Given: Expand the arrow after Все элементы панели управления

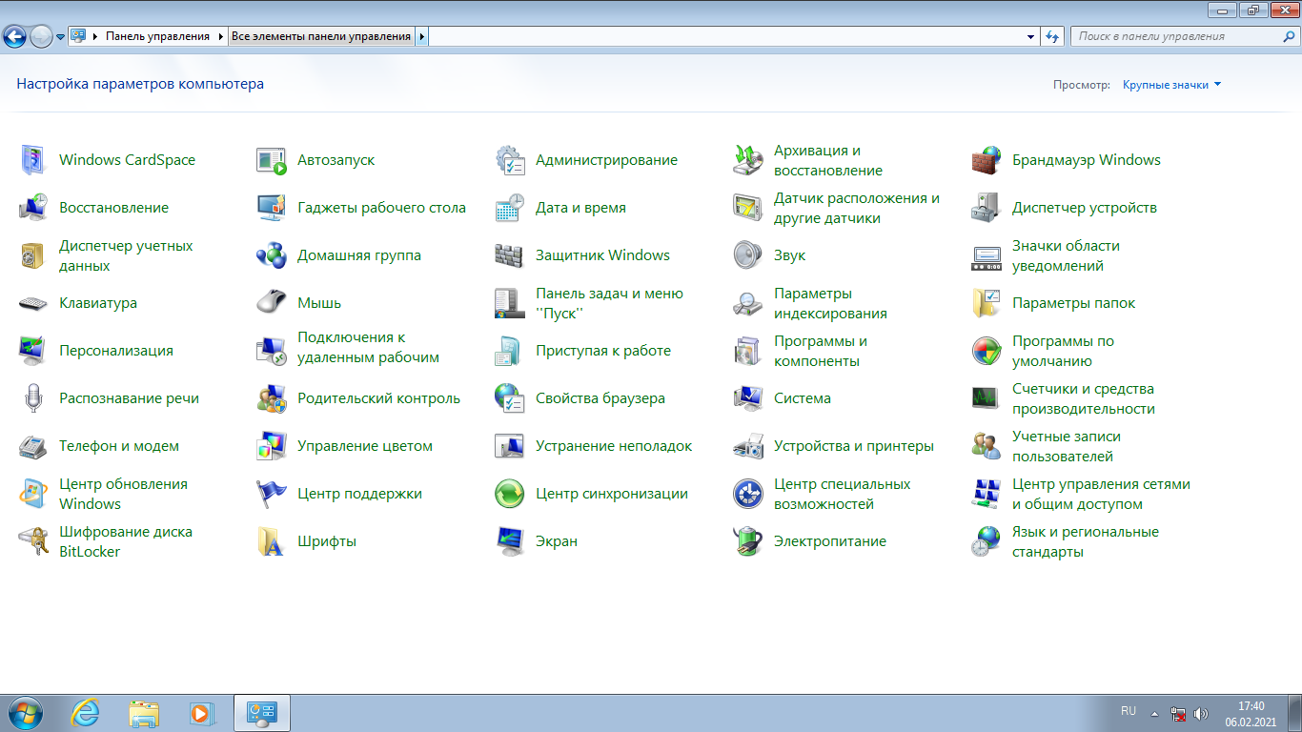Looking at the screenshot, I should (422, 36).
